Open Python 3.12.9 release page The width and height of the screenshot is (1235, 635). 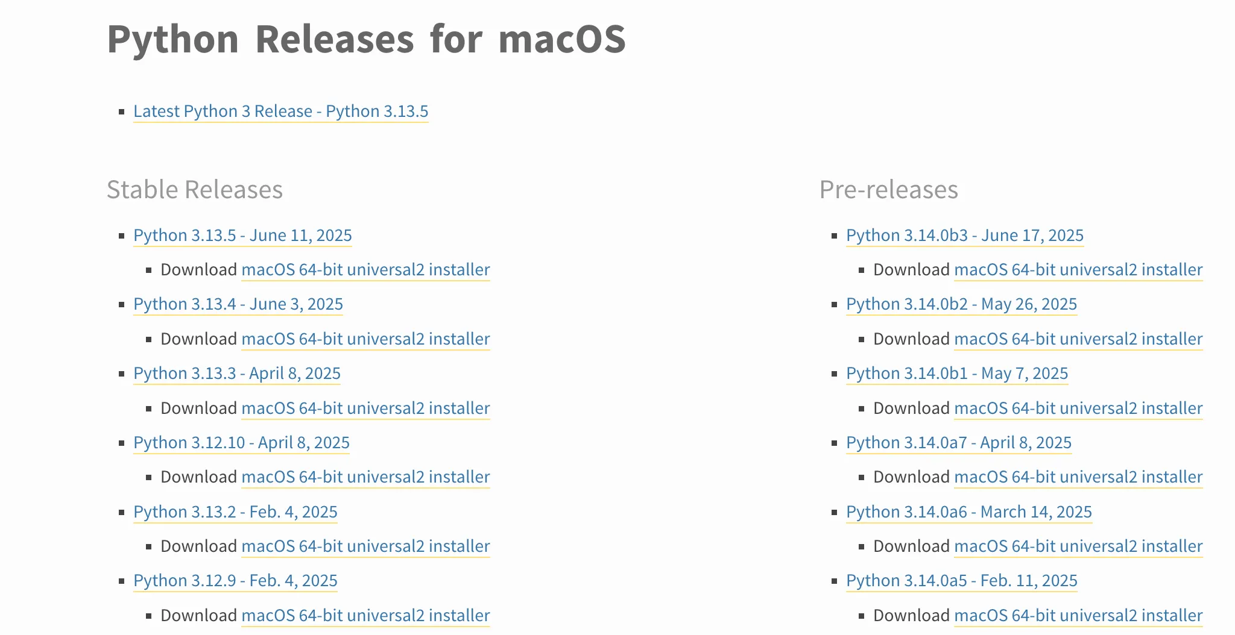coord(235,580)
